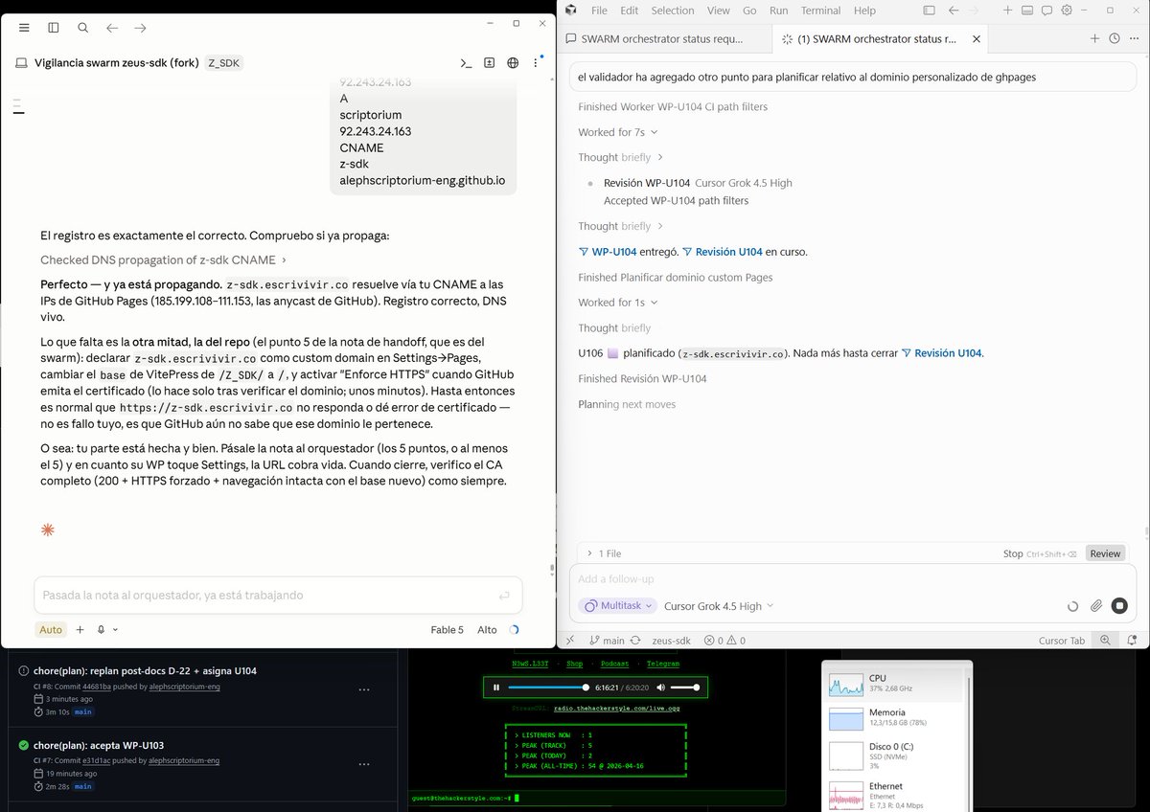Open the Fable 5 model selector
The height and width of the screenshot is (812, 1150).
point(447,629)
